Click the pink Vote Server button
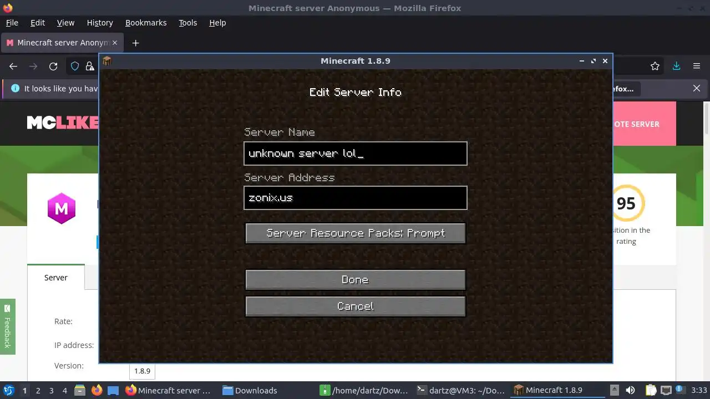 pos(644,124)
